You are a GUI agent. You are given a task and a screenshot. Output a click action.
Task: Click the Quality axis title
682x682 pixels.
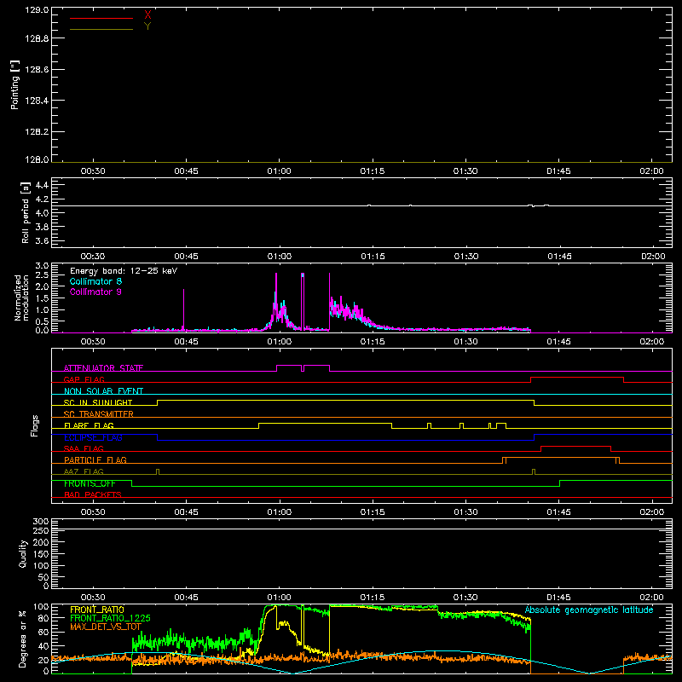[23, 553]
